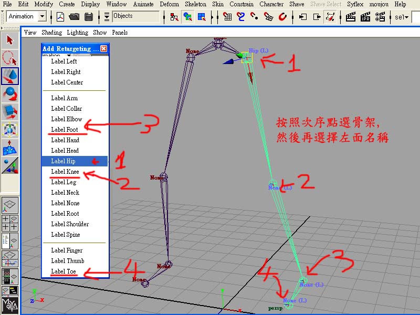The image size is (420, 315).
Task: Toggle select by object type mode
Action: 188,17
